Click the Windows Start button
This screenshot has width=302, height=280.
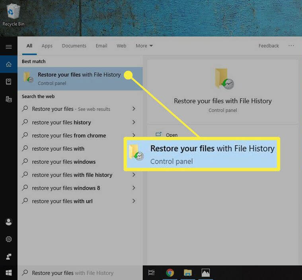(8, 273)
